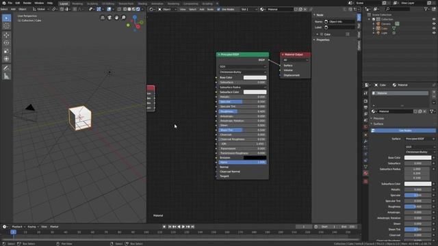
Task: Select the 3D Cursor tool
Action: pyautogui.click(x=6, y=26)
